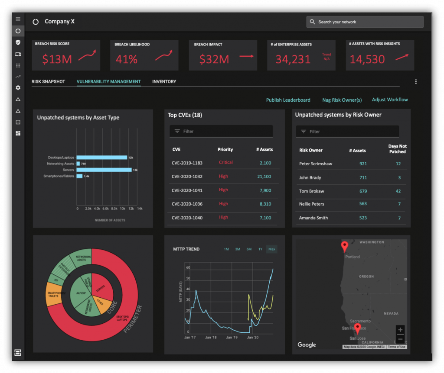The image size is (444, 373).
Task: Click the AV/VOIP segment in inner donut
Action: point(80,293)
